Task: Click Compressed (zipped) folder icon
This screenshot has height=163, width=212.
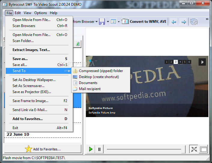Action: click(x=75, y=71)
